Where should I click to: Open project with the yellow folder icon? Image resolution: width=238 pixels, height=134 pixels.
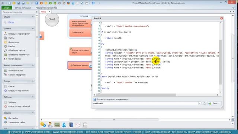pyautogui.click(x=14, y=3)
